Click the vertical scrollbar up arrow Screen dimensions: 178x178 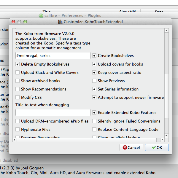click(x=166, y=31)
